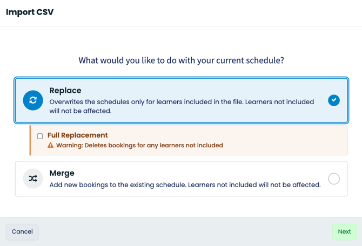Click the Full Replacement label

78,135
